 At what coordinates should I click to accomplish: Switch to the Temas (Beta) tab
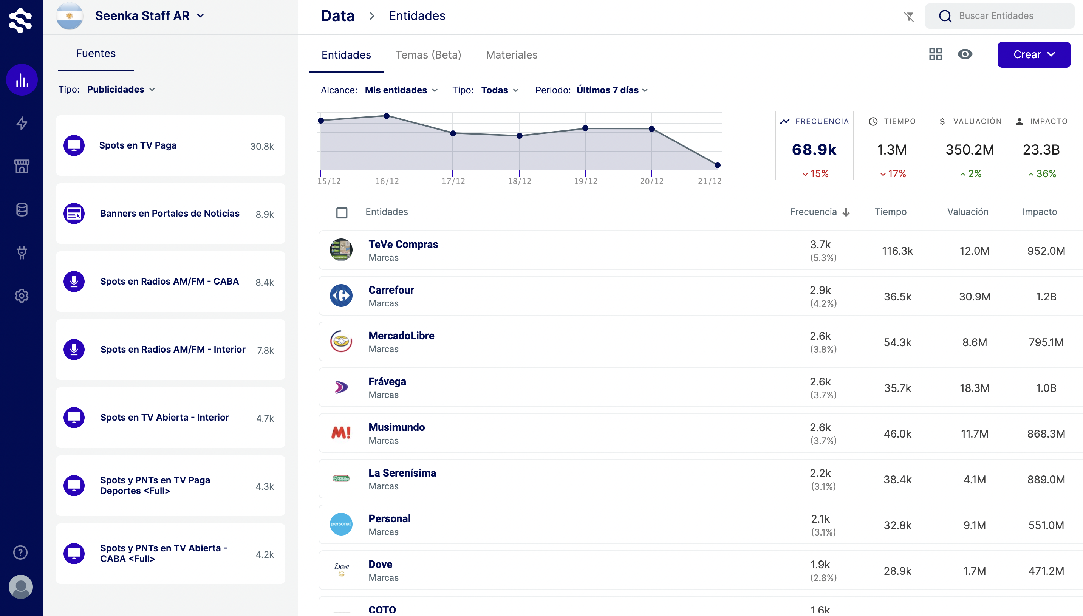coord(429,54)
